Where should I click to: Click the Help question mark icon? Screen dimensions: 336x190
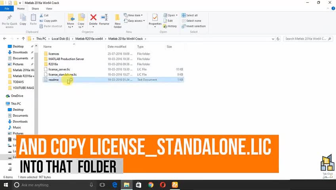coord(333,9)
